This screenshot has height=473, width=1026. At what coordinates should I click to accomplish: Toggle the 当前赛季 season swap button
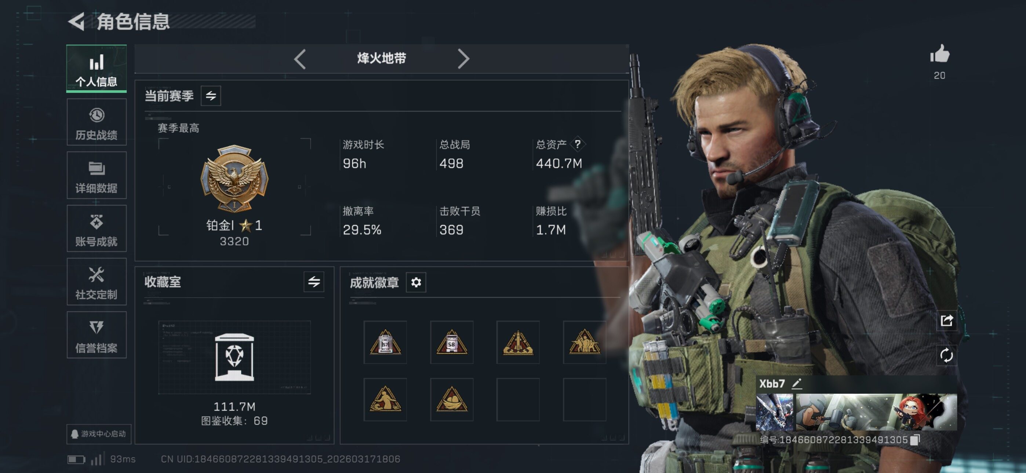(x=211, y=96)
